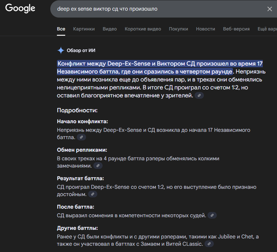Expand the Ещё варианты menu
The height and width of the screenshot is (252, 277).
point(267,29)
